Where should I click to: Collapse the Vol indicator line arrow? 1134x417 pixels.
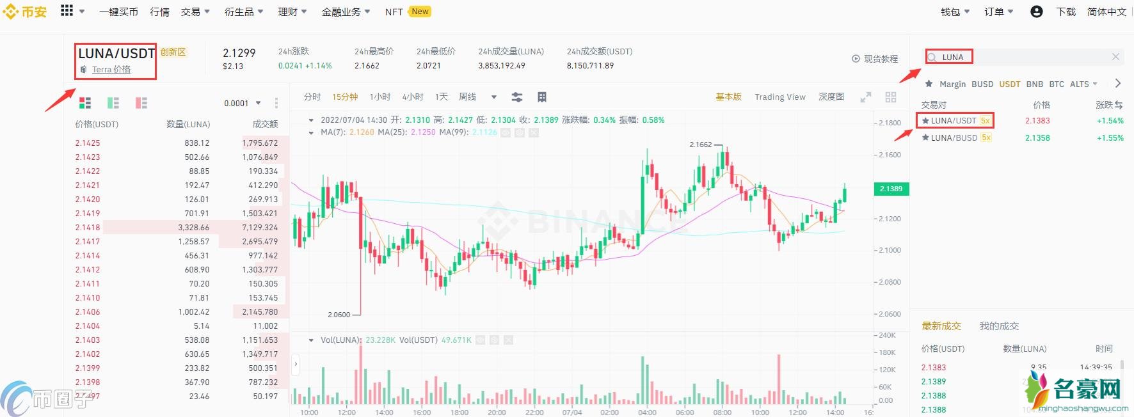(311, 340)
